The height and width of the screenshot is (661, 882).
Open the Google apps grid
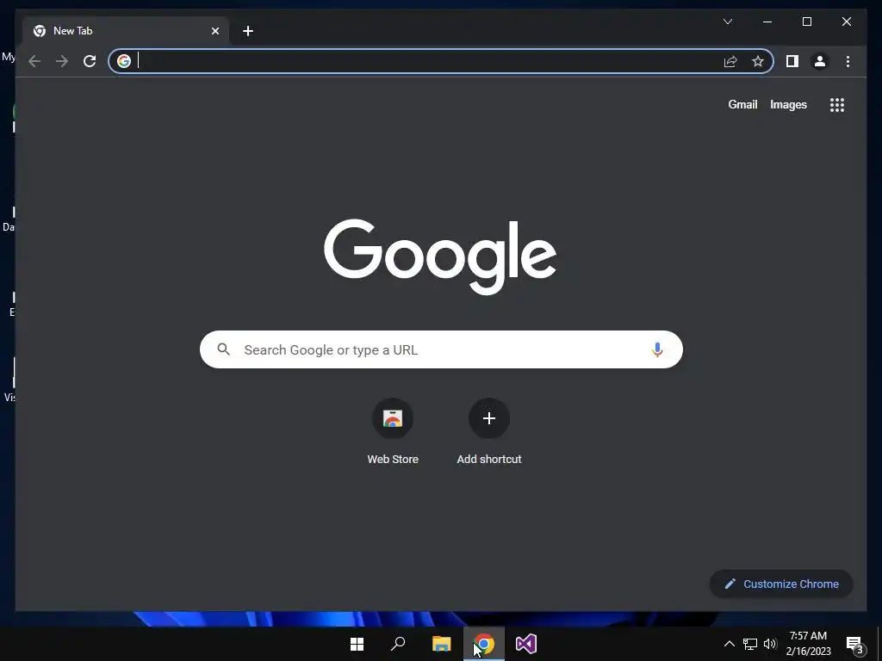[837, 105]
